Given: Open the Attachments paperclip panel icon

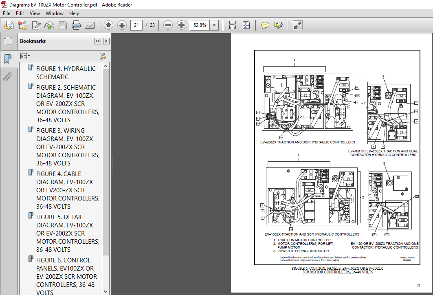Looking at the screenshot, I should coord(8,76).
